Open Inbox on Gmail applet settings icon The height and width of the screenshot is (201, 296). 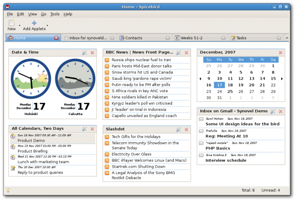coord(273,112)
